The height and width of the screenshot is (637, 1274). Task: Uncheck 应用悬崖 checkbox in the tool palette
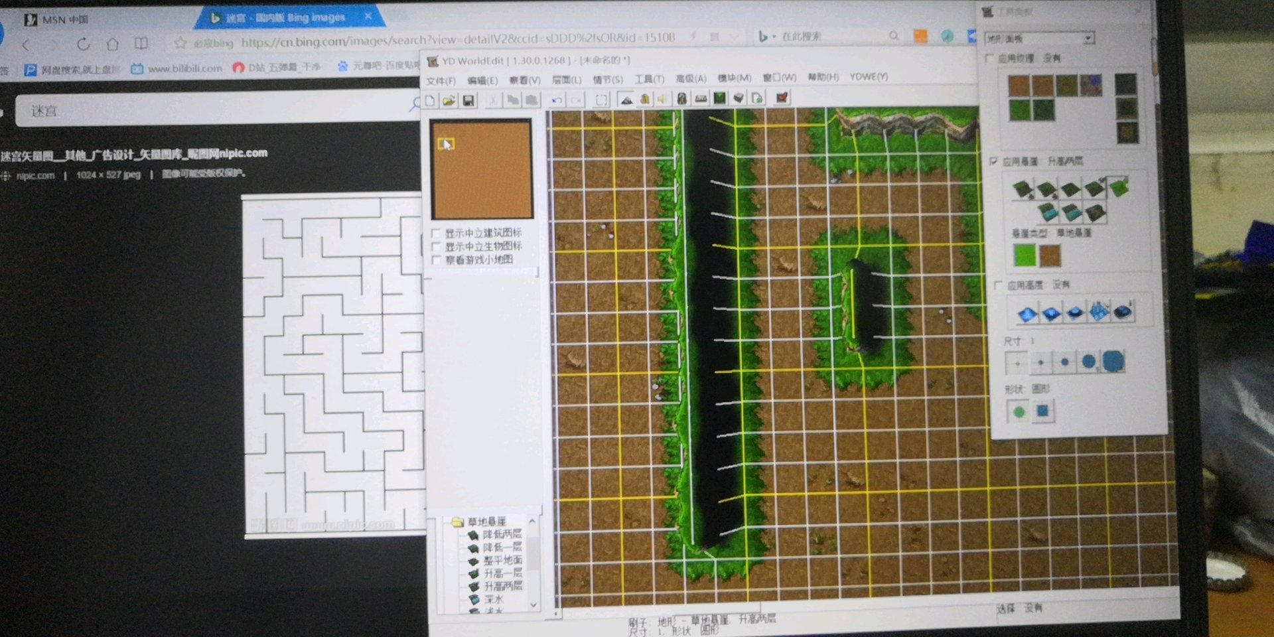coord(993,161)
